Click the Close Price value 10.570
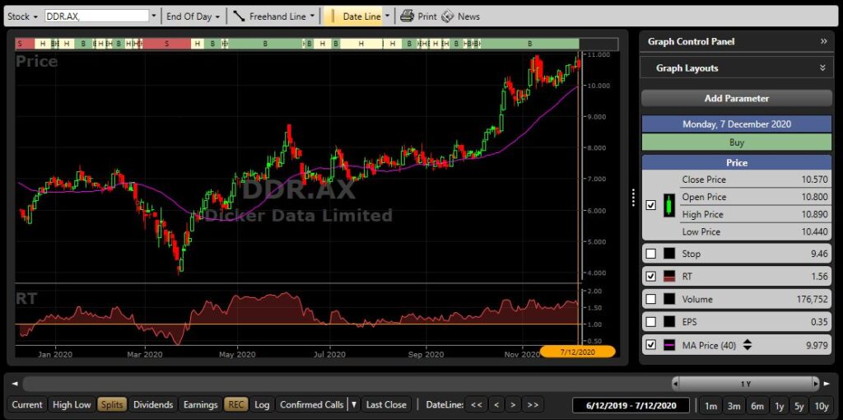Screen dimensions: 843x420 [x=814, y=180]
